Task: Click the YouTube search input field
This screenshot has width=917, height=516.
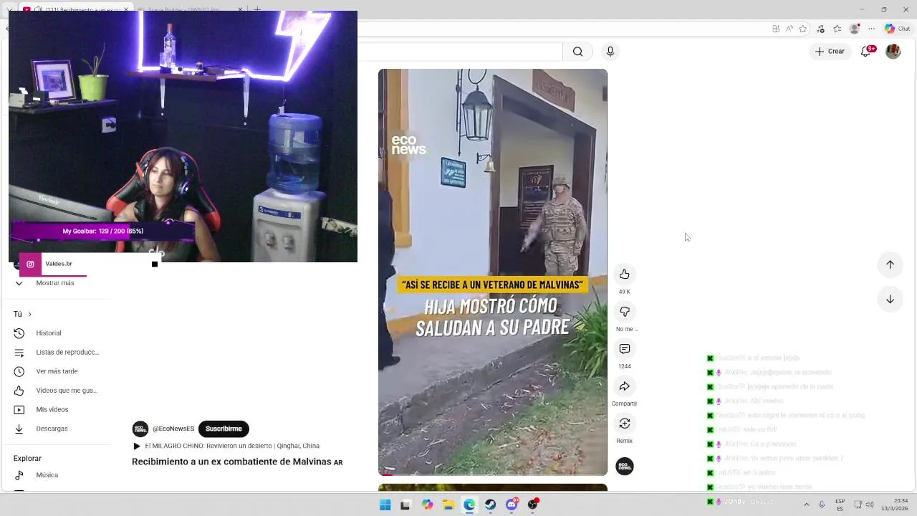Action: pyautogui.click(x=458, y=52)
